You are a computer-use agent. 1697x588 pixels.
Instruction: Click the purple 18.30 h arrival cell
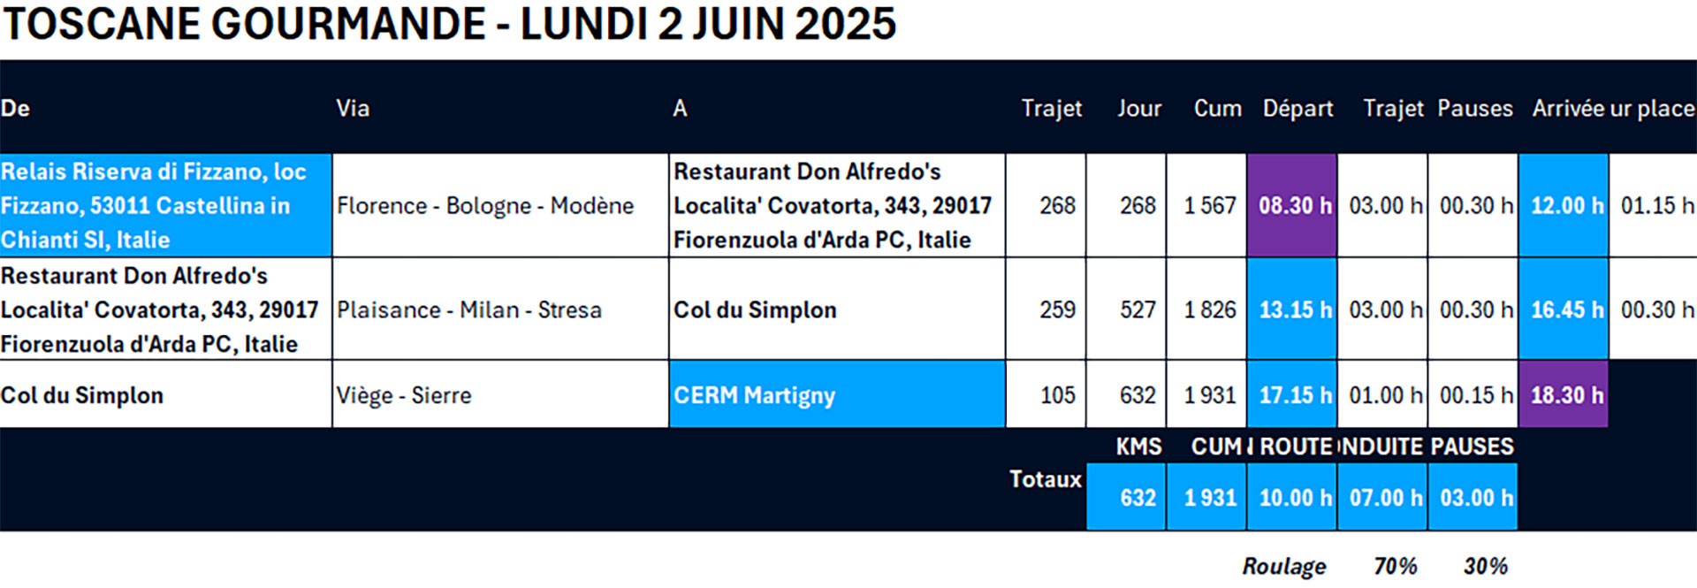tap(1563, 394)
